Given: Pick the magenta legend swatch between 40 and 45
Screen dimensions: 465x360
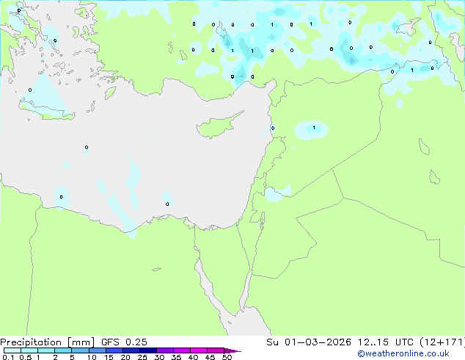Looking at the screenshot, I should point(199,350).
